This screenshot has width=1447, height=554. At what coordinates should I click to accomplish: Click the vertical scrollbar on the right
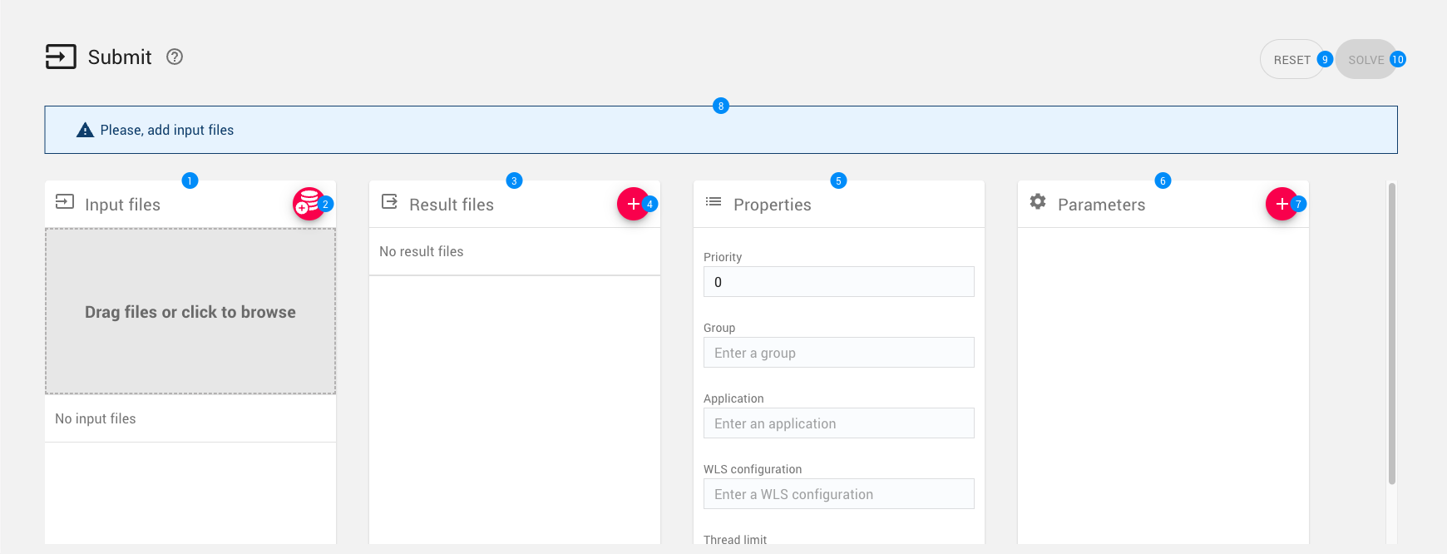coord(1391,333)
